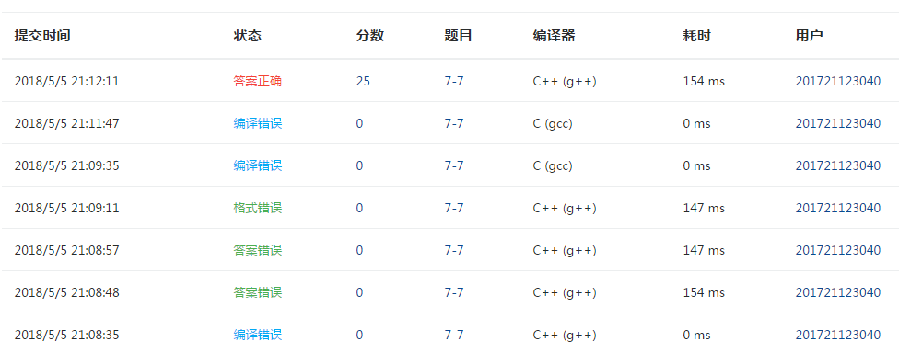Select C++ (g++) compiler in the 21:08:48 row
The width and height of the screenshot is (899, 353).
pyautogui.click(x=565, y=293)
